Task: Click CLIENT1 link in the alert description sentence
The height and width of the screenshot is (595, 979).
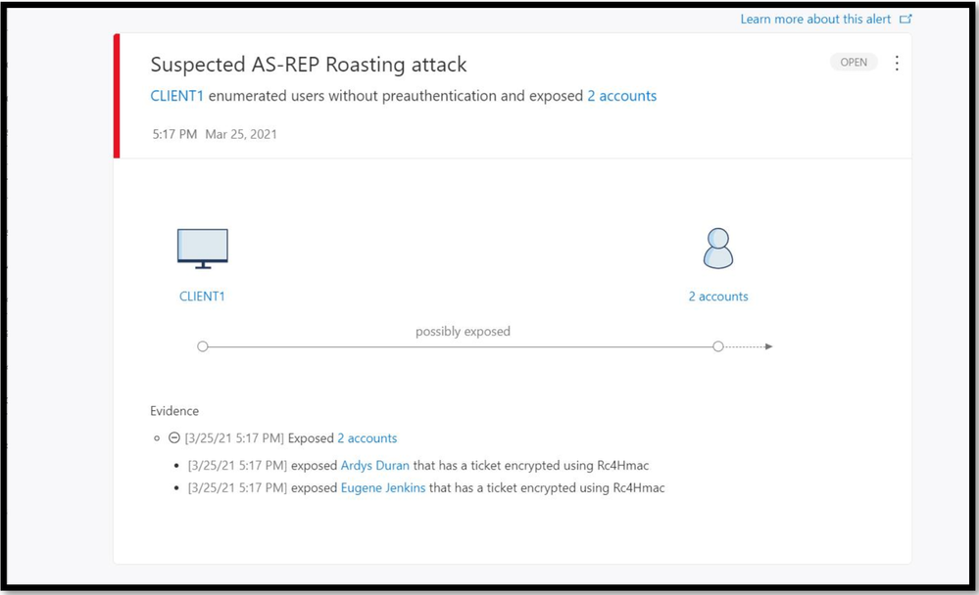Action: (x=176, y=96)
